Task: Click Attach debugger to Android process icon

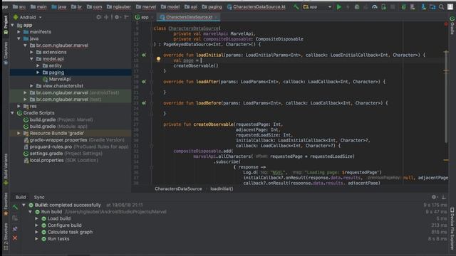Action: coord(383,6)
